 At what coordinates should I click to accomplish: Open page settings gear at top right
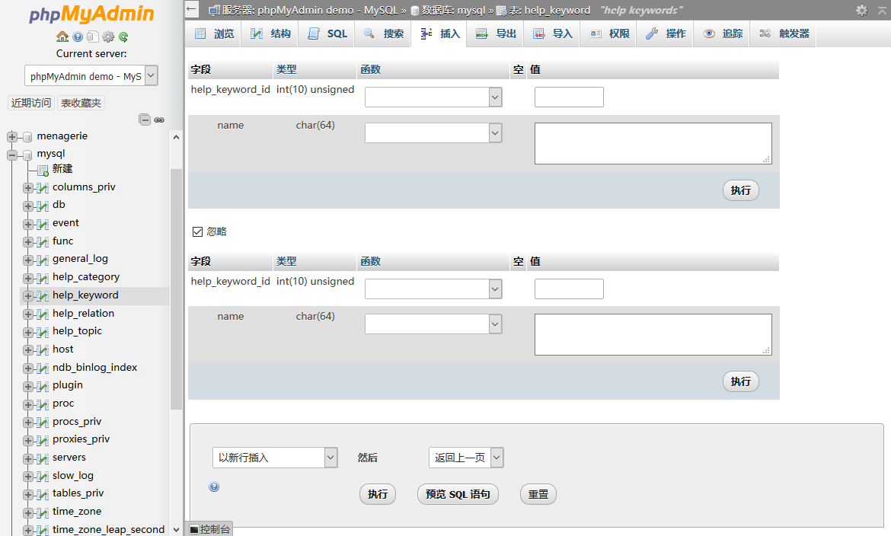(x=861, y=10)
